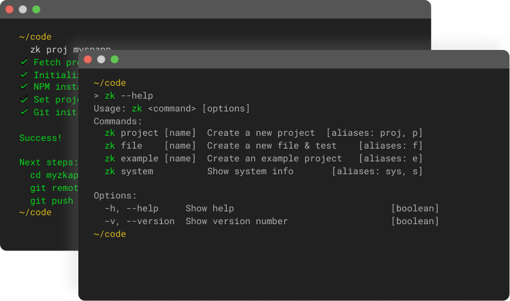Click the green maximize button on front terminal

point(114,60)
